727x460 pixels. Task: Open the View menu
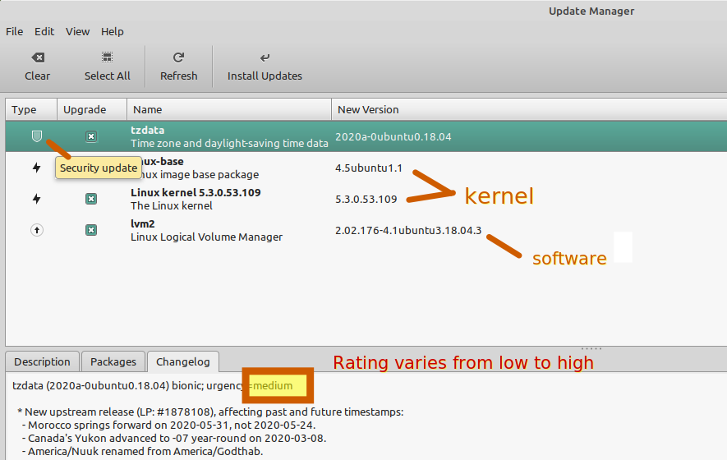coord(77,31)
